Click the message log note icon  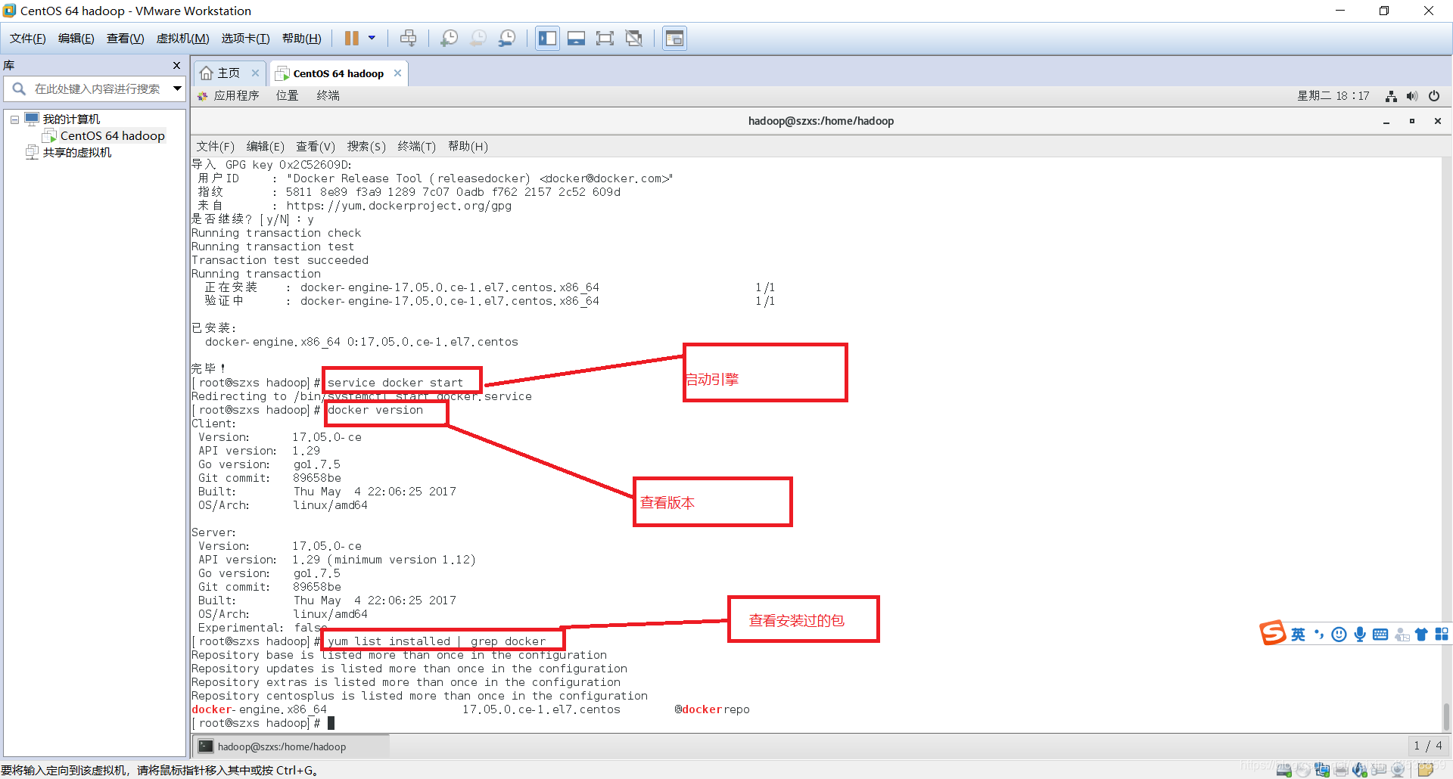(x=1426, y=770)
